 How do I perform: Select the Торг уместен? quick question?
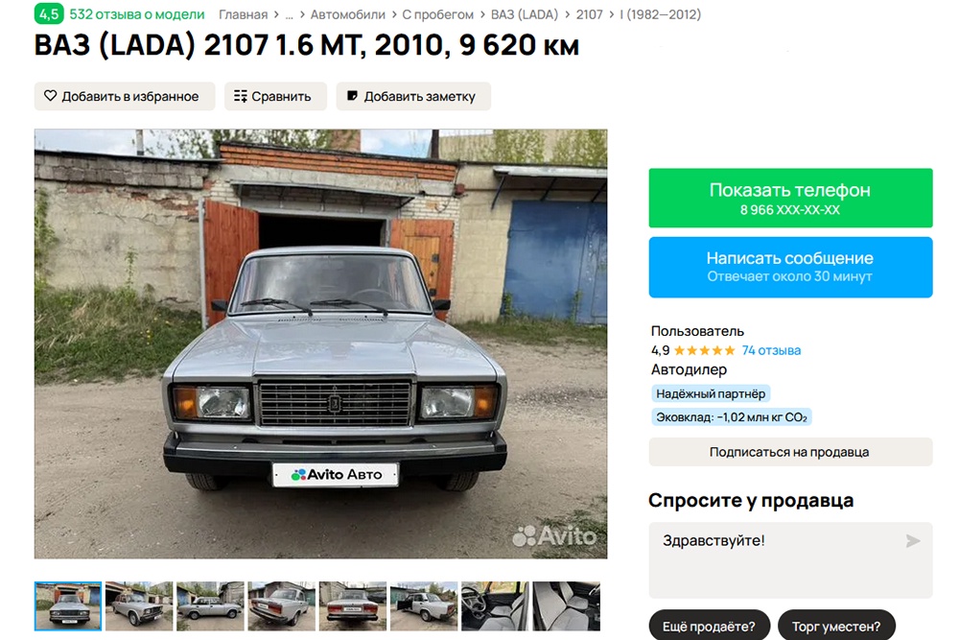(x=836, y=626)
